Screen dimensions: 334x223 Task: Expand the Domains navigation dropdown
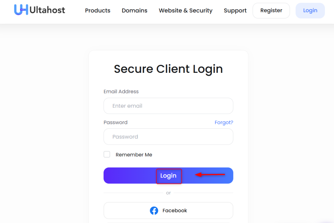click(134, 10)
